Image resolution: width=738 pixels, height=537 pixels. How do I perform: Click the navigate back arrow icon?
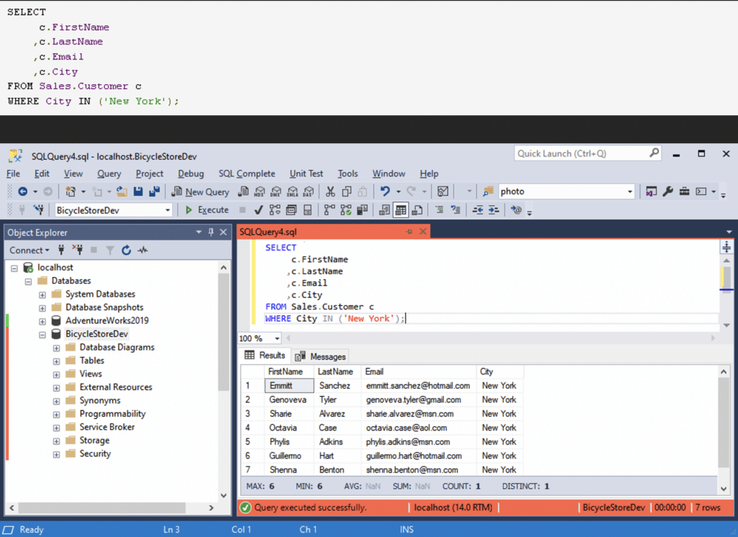pos(22,191)
